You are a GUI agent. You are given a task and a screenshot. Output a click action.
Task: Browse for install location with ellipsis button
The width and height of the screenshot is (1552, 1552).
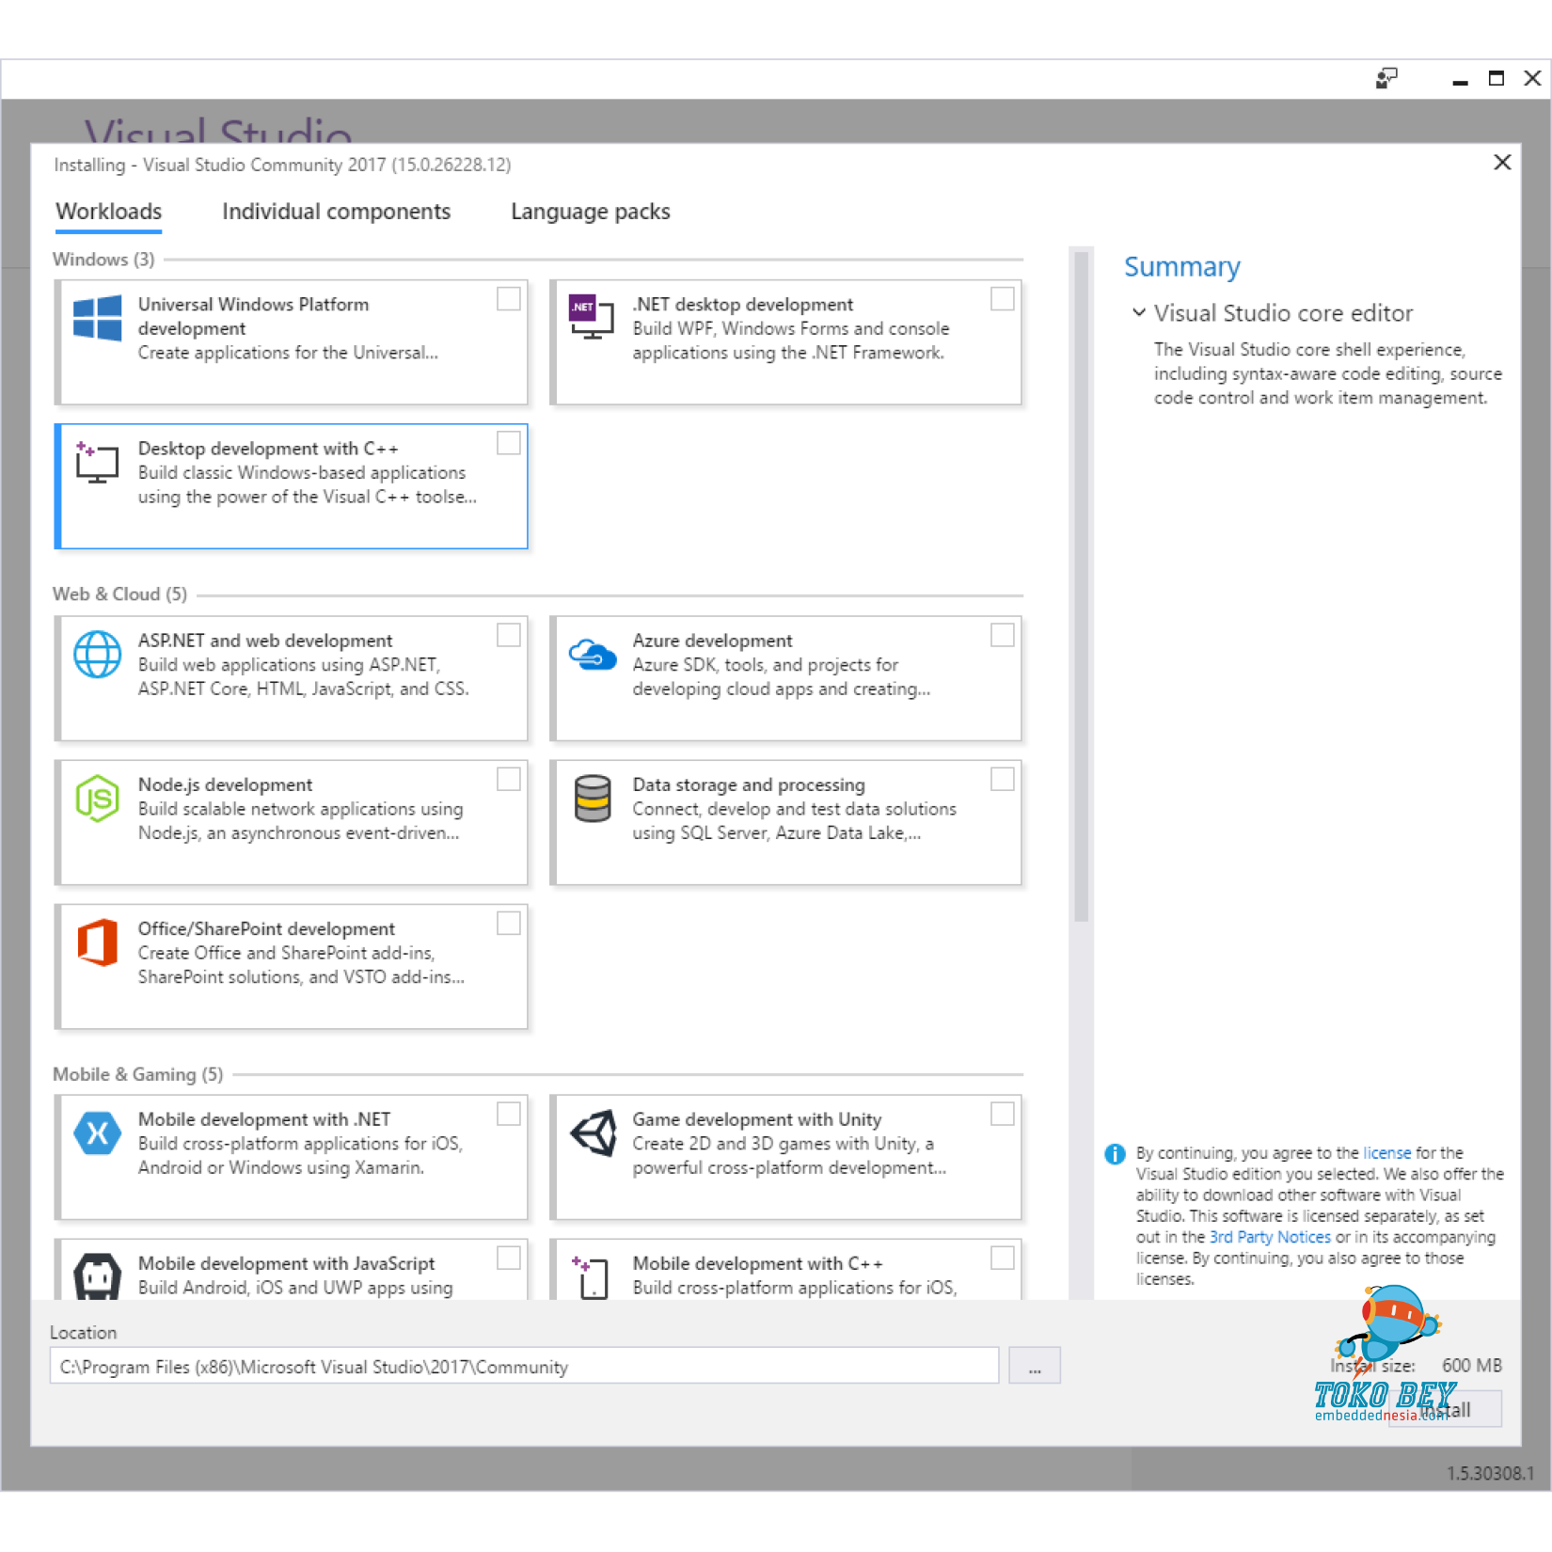[x=1035, y=1366]
